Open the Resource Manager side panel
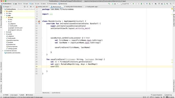175x98 pixels. pyautogui.click(x=1, y=22)
